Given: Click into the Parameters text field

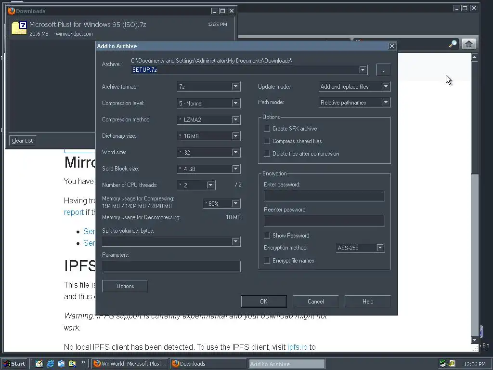Looking at the screenshot, I should 171,266.
